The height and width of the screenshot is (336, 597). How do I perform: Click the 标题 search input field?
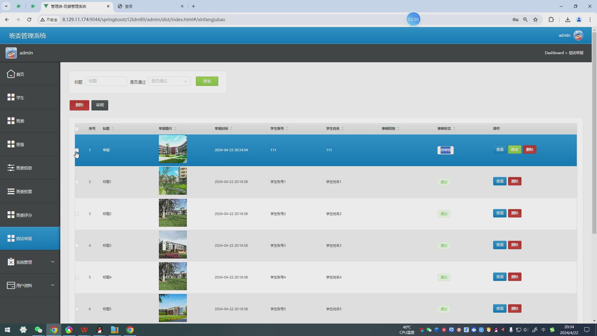106,81
